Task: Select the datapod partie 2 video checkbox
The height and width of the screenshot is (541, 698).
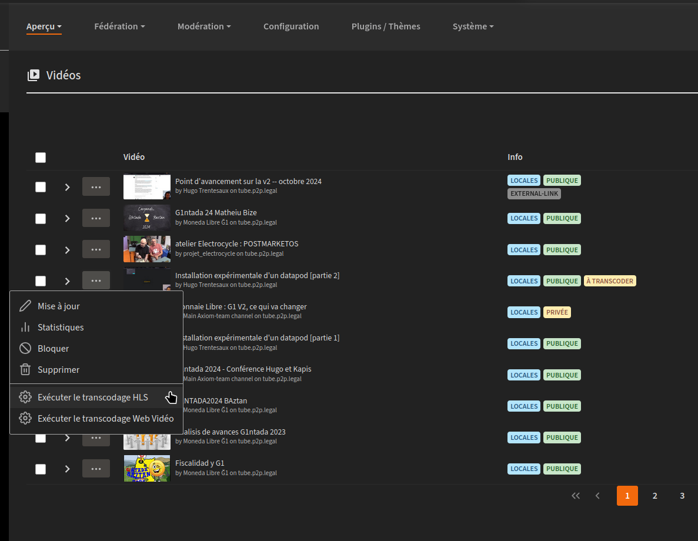Action: [x=41, y=281]
